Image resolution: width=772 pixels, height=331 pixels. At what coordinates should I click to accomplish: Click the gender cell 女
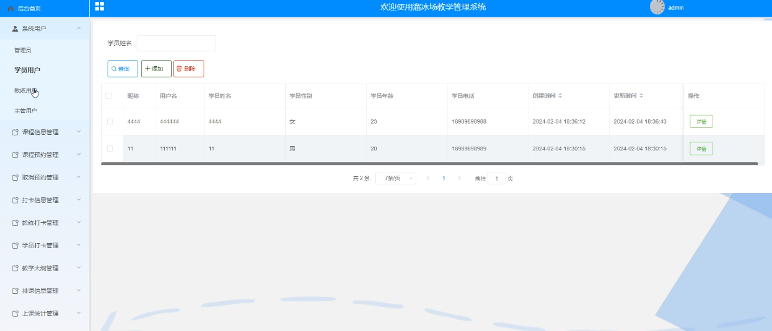(x=292, y=121)
